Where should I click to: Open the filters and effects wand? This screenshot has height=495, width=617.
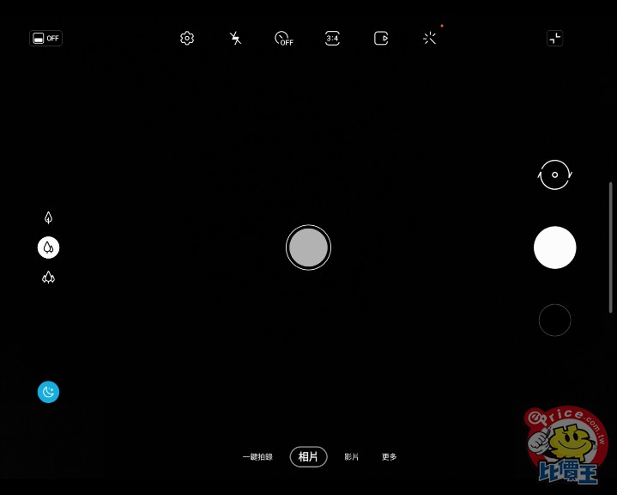pyautogui.click(x=429, y=38)
